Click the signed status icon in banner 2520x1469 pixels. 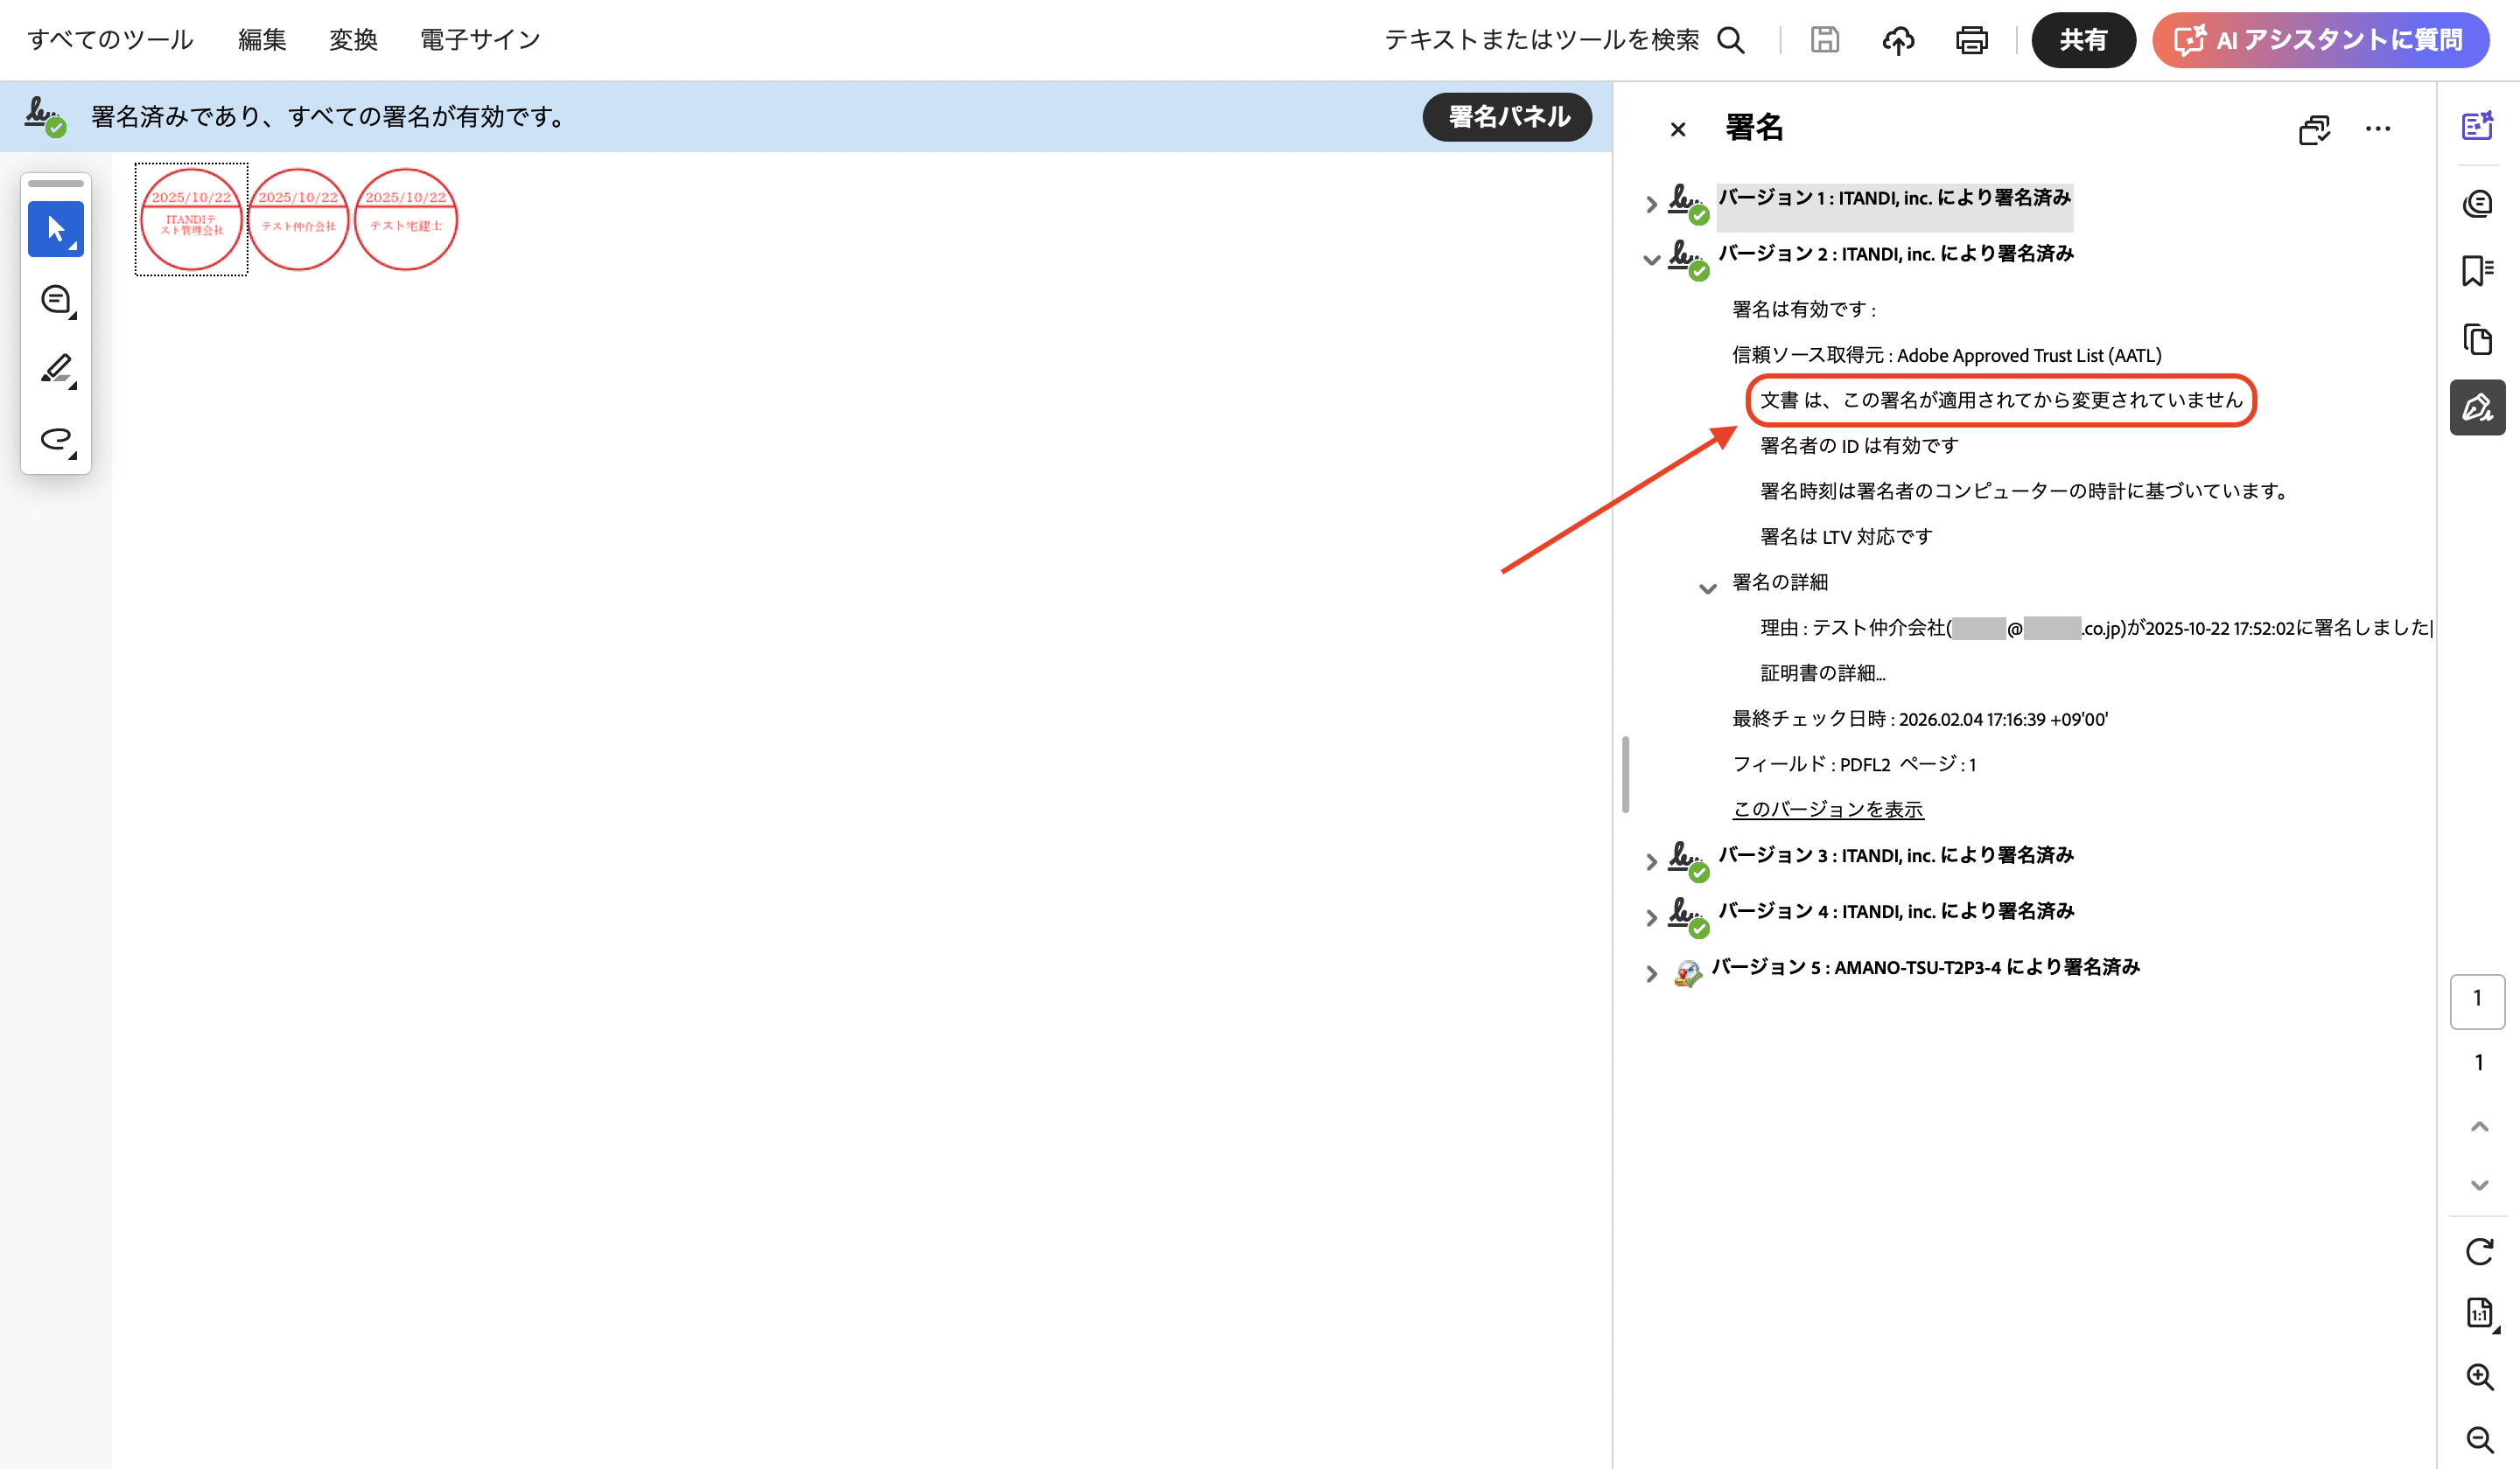click(x=45, y=117)
